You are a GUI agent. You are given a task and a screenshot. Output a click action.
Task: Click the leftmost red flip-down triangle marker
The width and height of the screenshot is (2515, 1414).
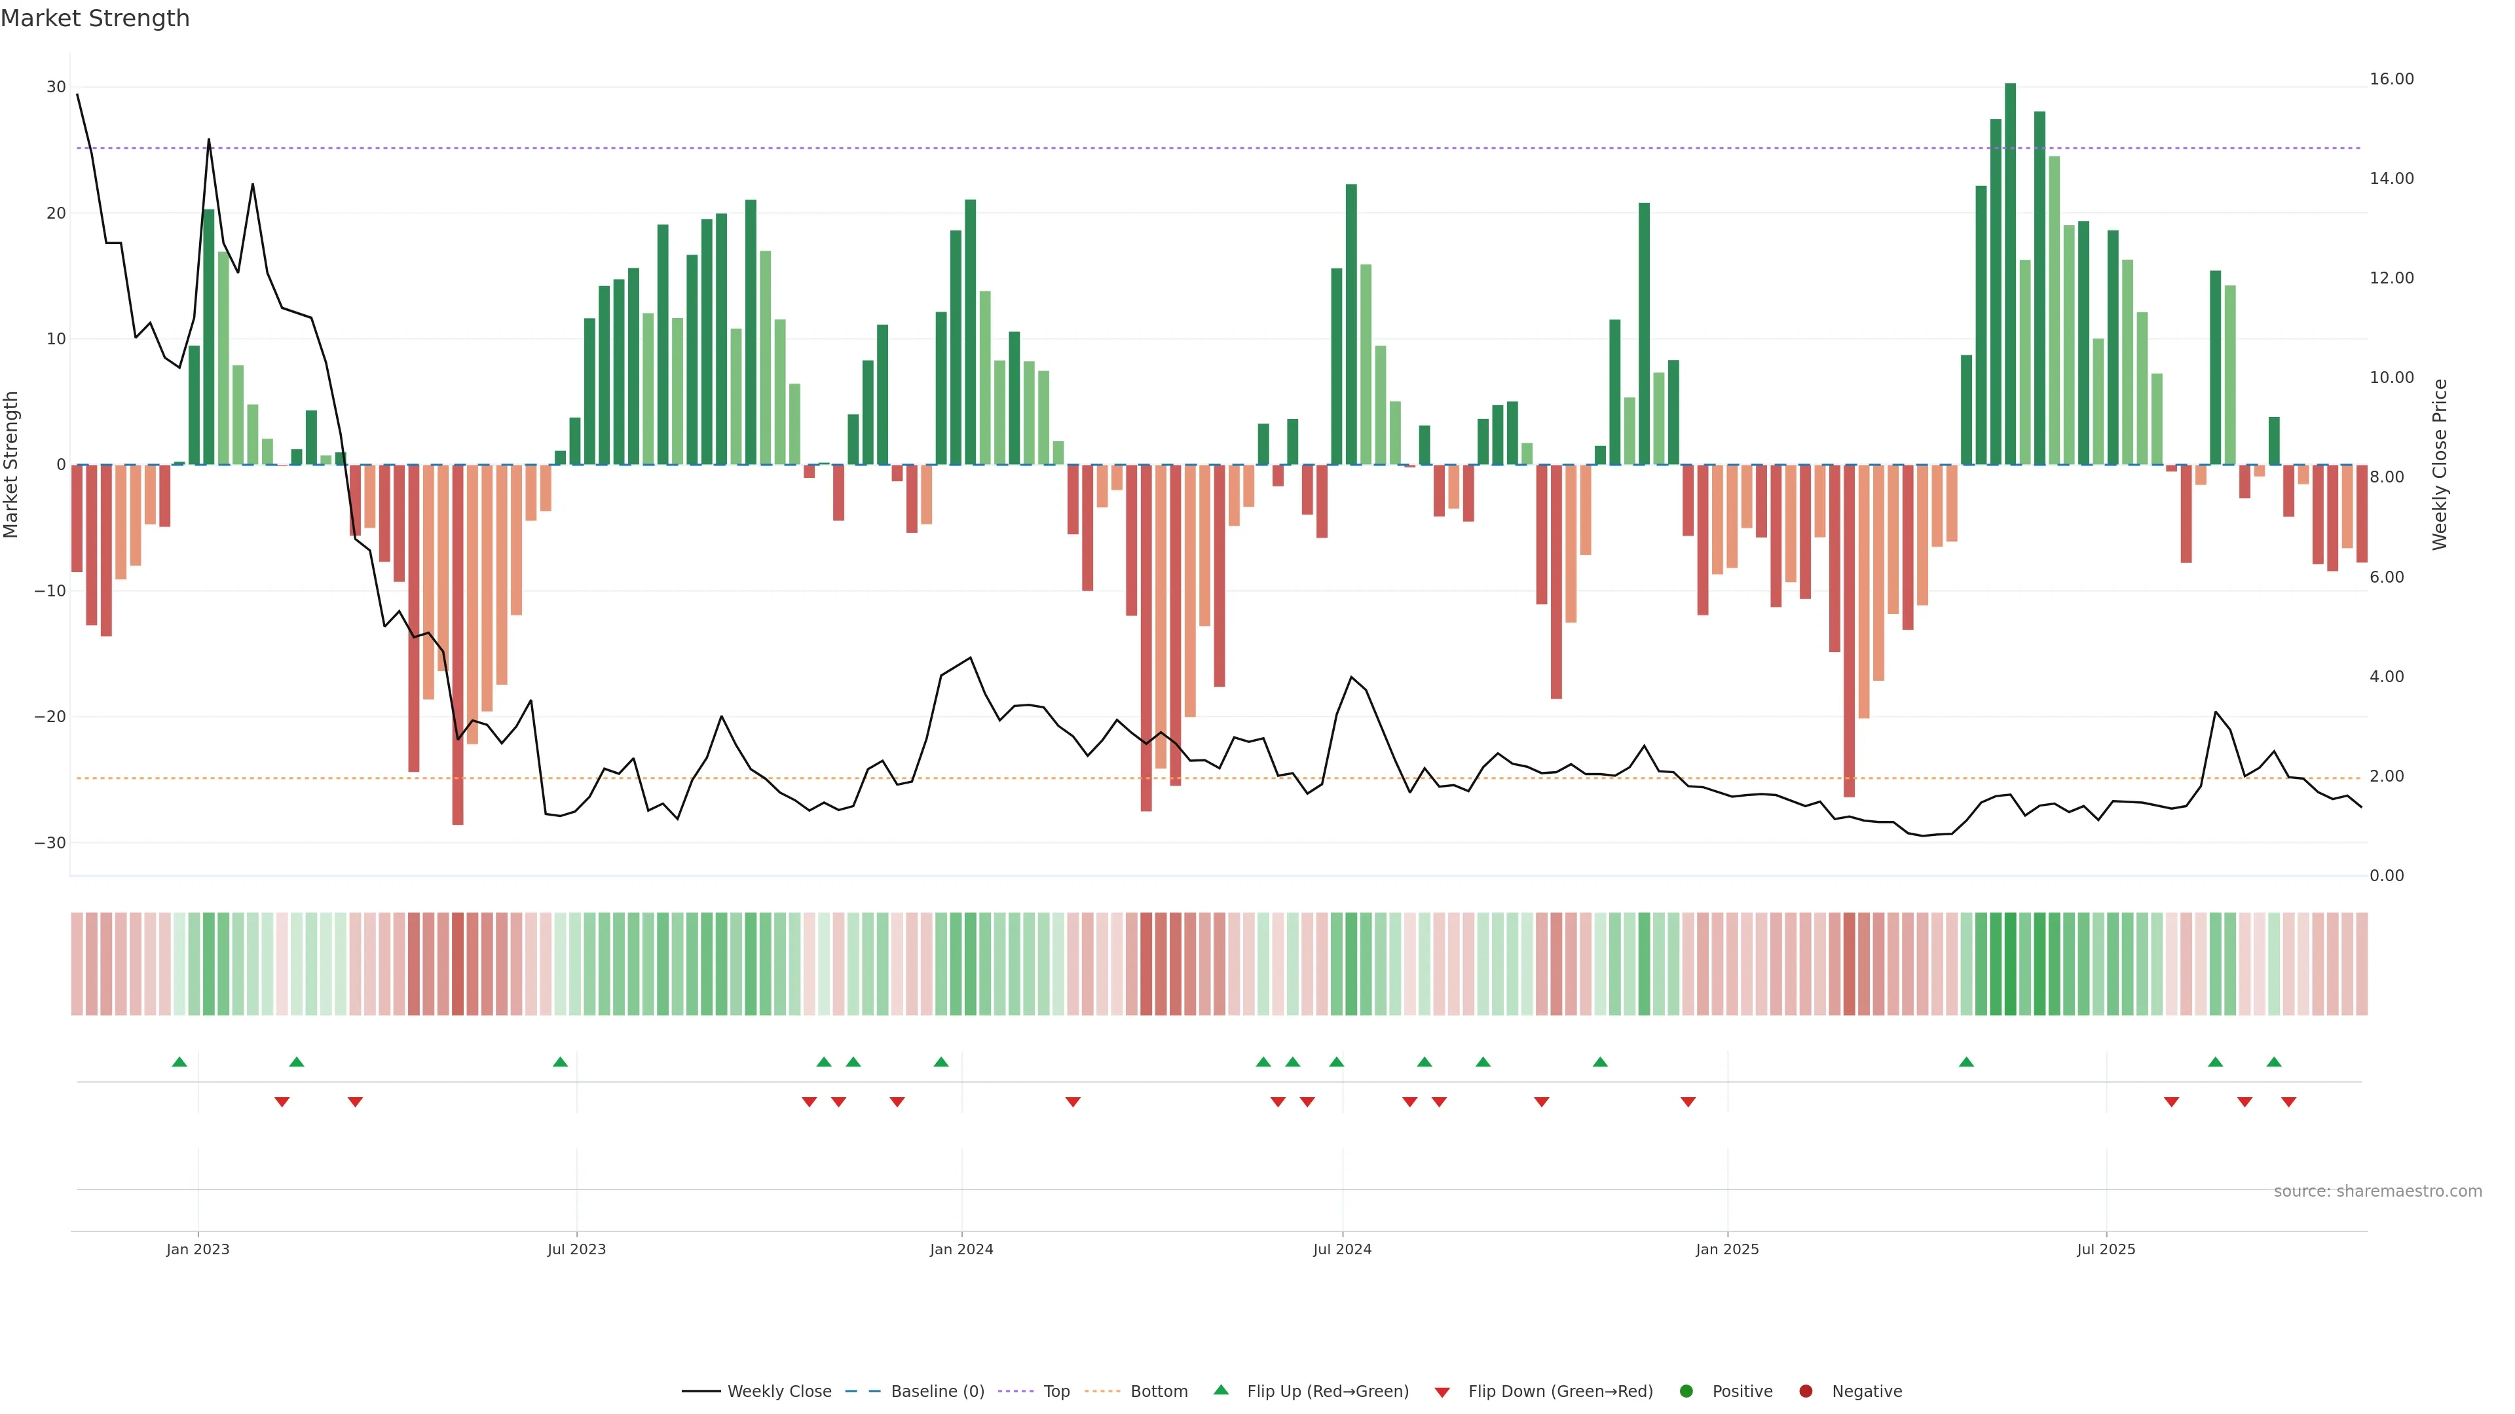click(x=282, y=1102)
